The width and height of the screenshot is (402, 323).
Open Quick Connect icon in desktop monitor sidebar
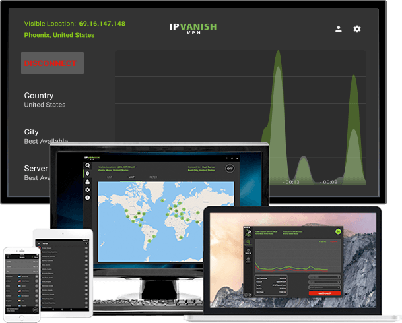[x=87, y=165]
